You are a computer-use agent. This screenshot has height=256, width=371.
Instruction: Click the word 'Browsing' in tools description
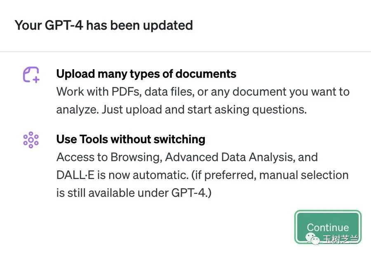tap(136, 157)
